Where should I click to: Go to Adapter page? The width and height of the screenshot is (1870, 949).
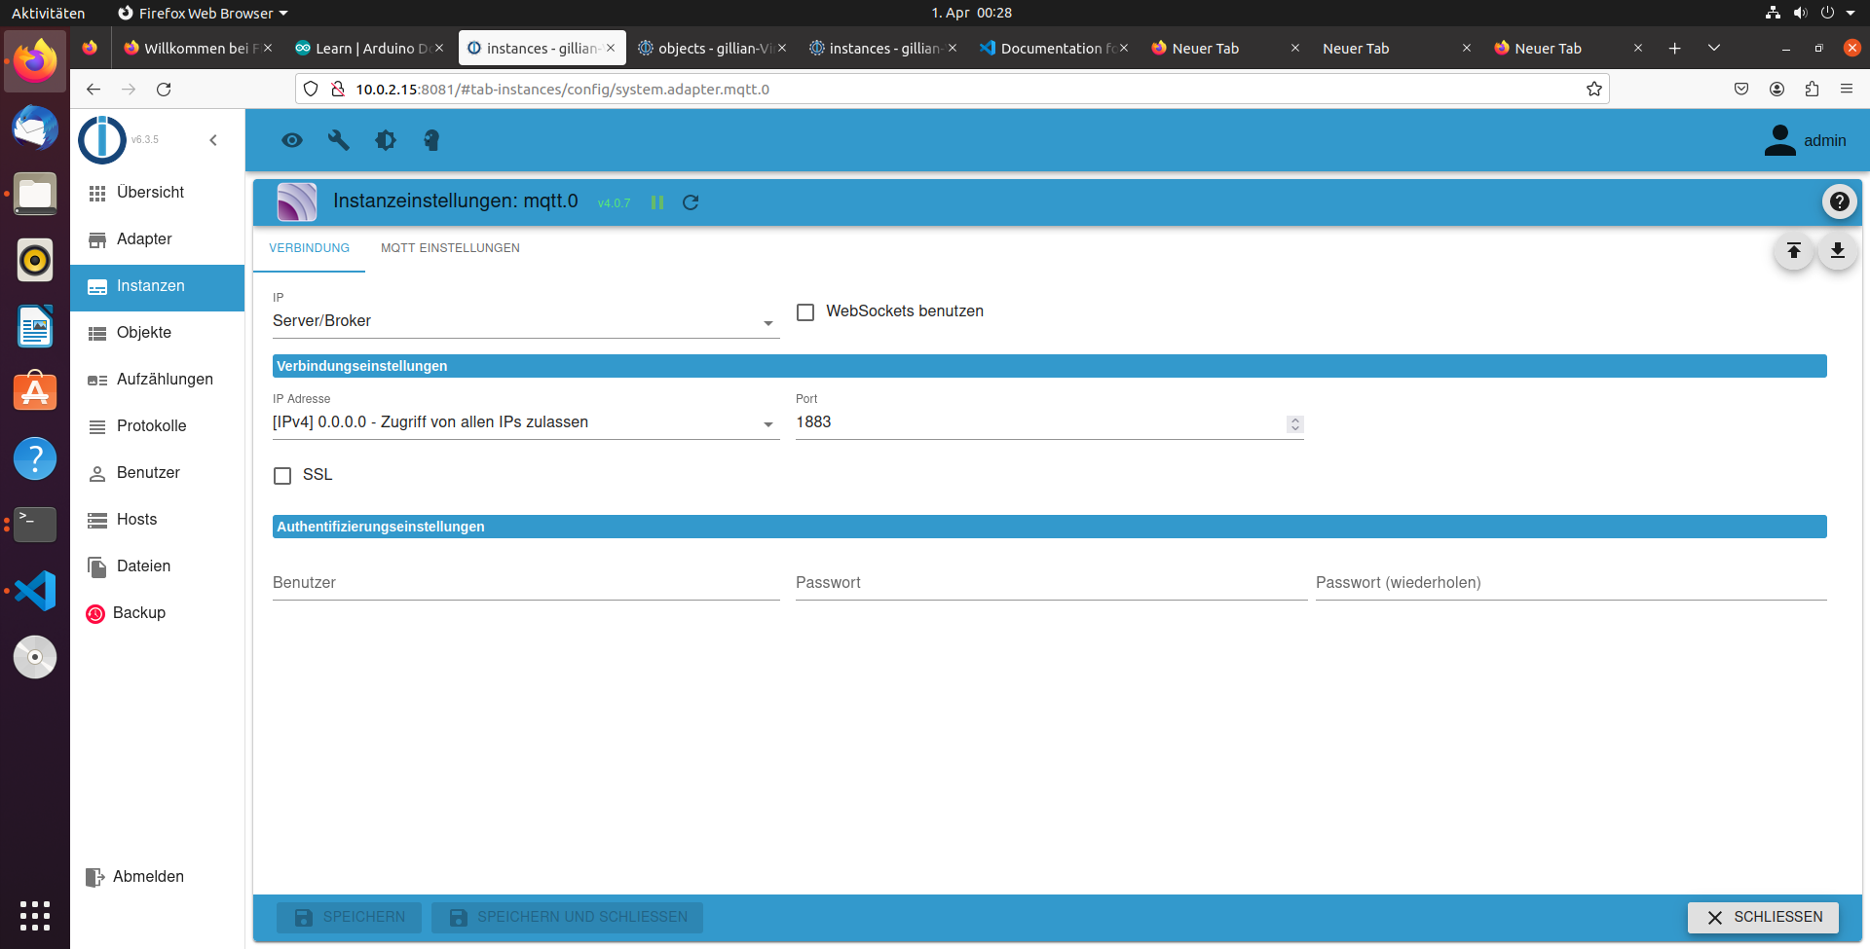(x=157, y=239)
